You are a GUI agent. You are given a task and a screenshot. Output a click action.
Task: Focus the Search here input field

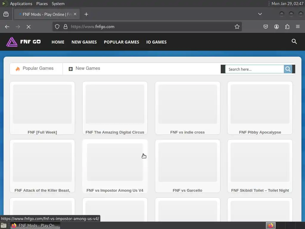click(254, 69)
